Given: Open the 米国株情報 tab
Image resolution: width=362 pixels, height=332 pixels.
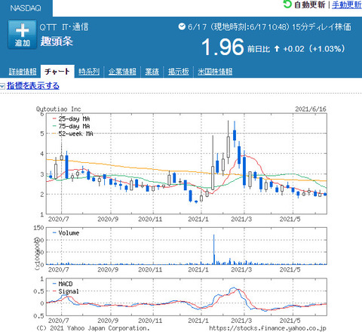Looking at the screenshot, I should [x=215, y=72].
